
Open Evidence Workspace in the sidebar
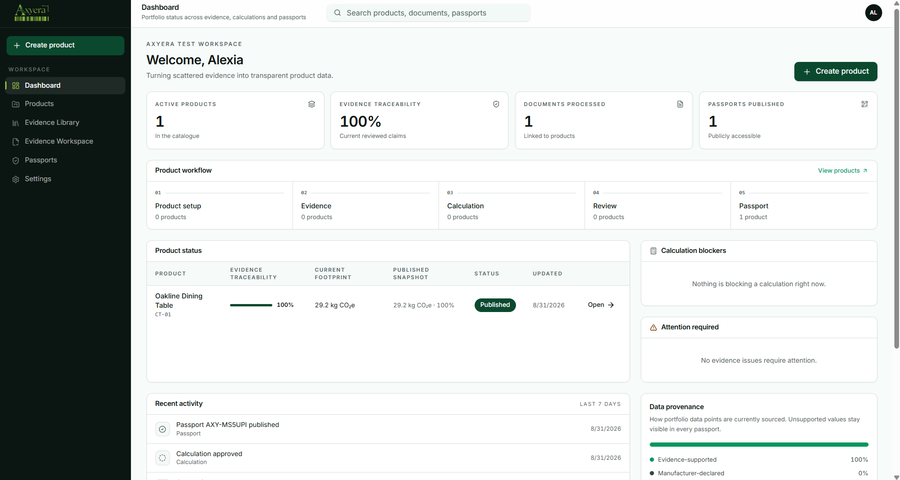(x=65, y=141)
